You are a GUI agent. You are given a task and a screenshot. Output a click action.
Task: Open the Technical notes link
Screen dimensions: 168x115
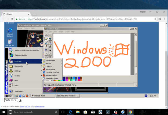[40, 106]
